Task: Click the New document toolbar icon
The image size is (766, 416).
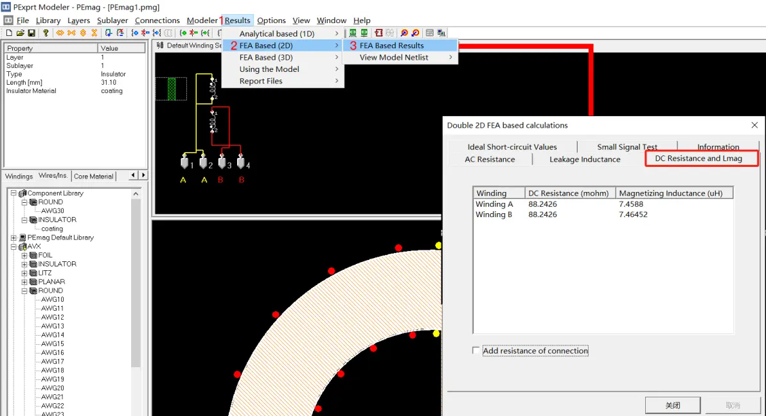Action: 9,33
